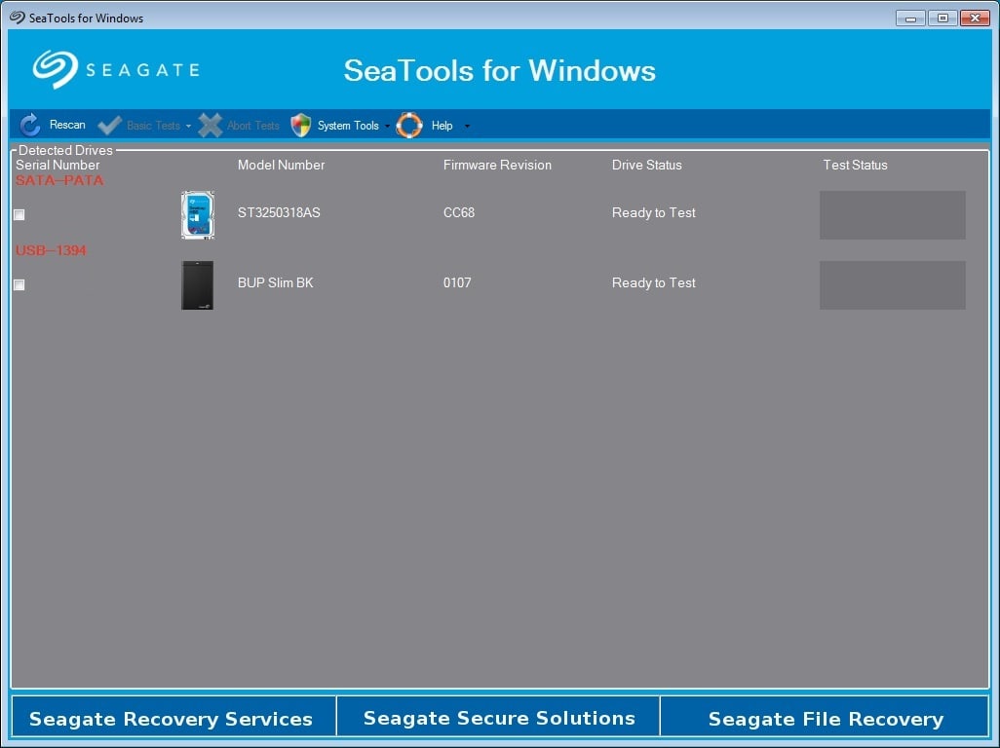Click the Abort Tests X icon

pyautogui.click(x=211, y=126)
